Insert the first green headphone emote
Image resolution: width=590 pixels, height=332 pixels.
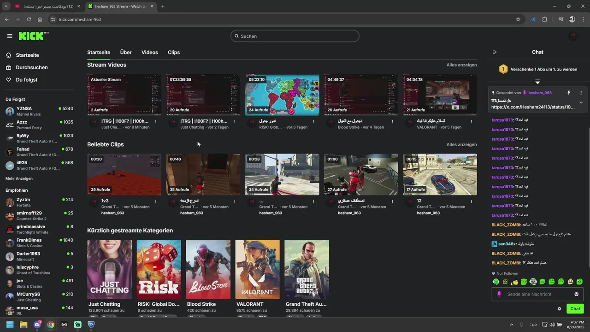click(496, 282)
